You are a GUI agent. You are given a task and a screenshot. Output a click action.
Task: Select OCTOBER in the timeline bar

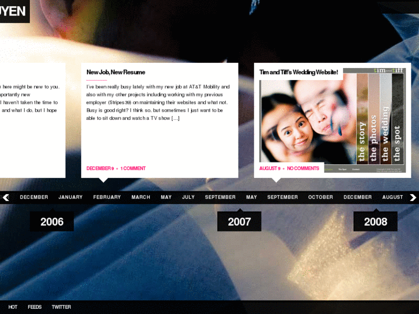point(320,197)
